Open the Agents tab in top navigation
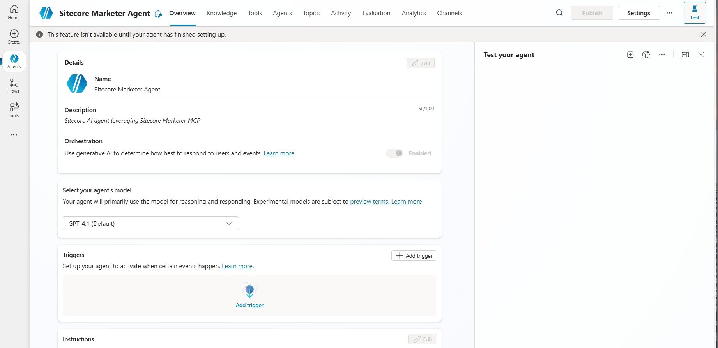718x348 pixels. [x=282, y=13]
